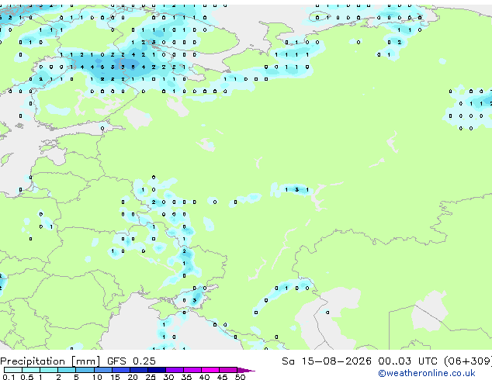Pick the purple legend swatch between 30 and 35
Viewport: 492px width, 380px height.
point(174,370)
